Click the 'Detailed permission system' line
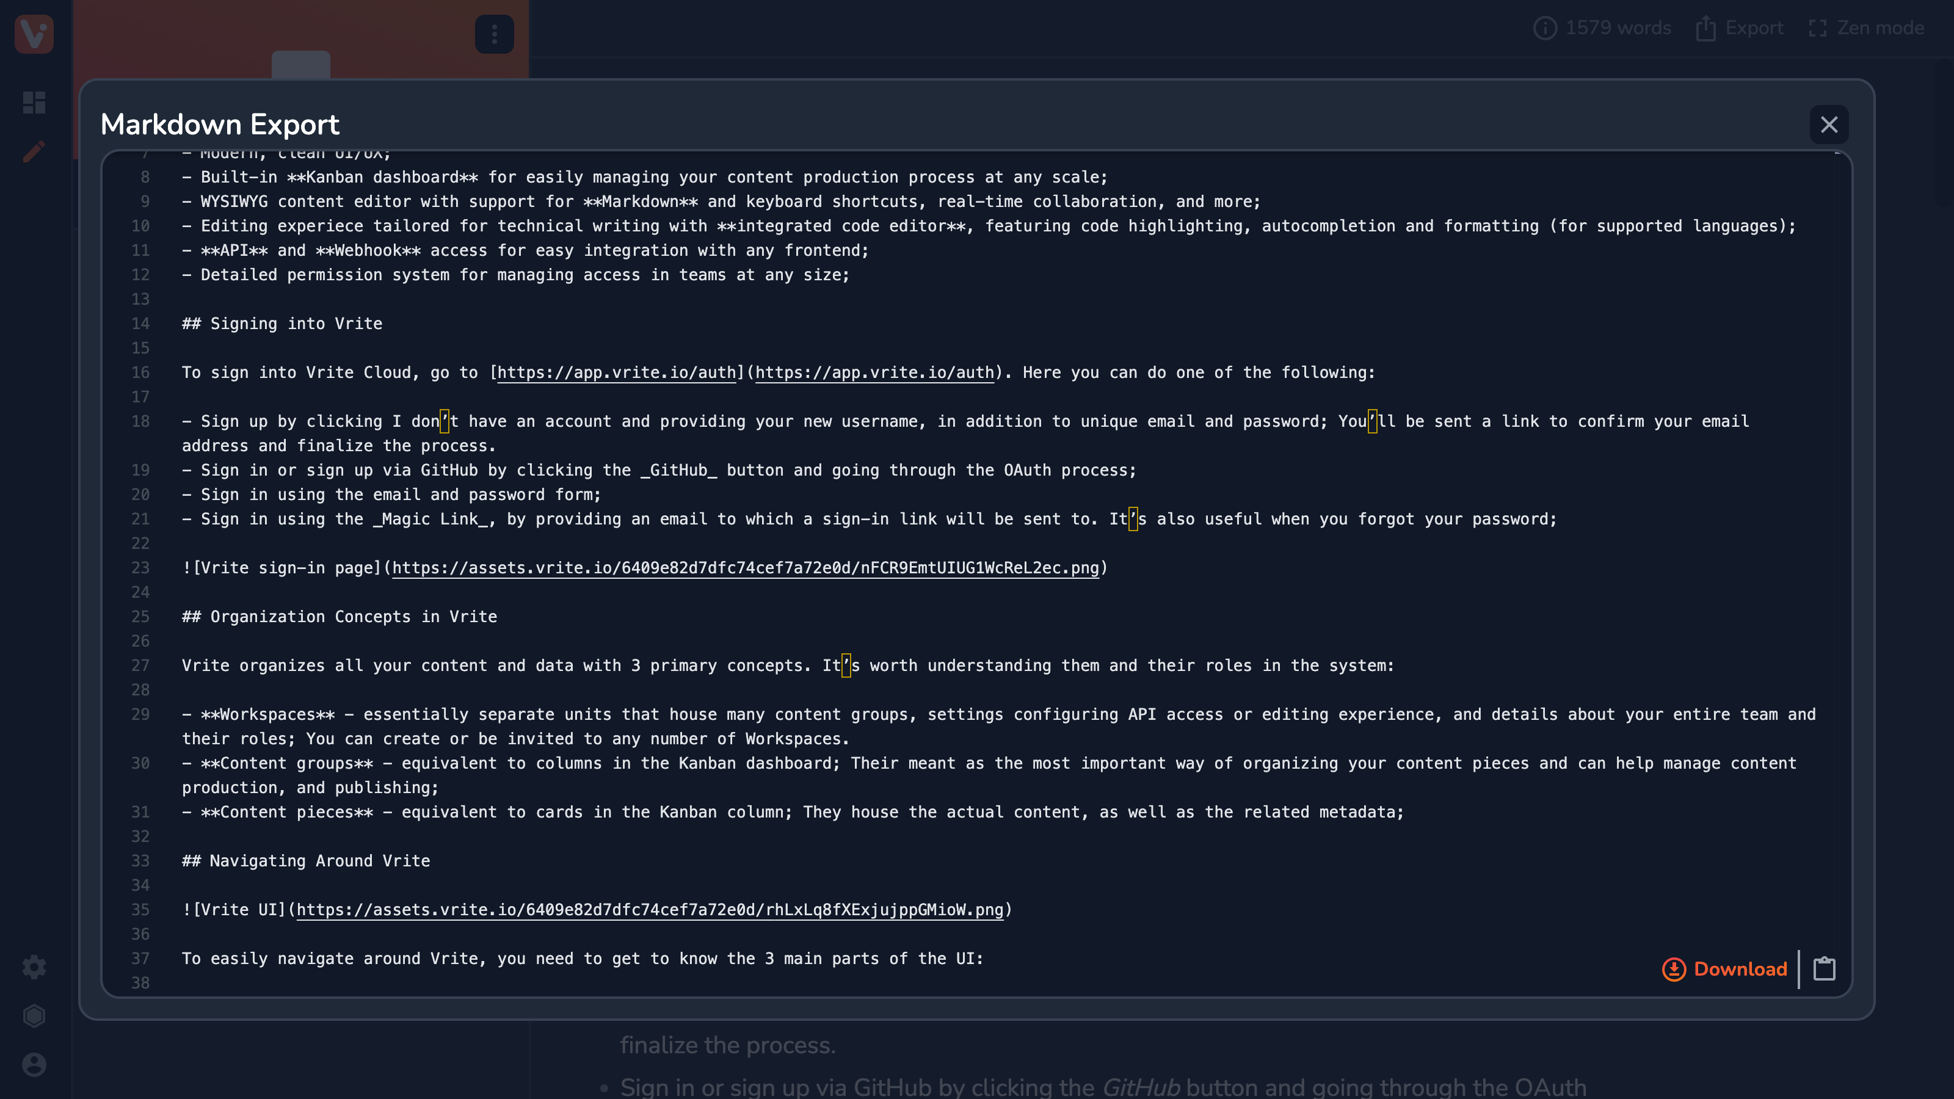The height and width of the screenshot is (1099, 1954). (x=516, y=275)
